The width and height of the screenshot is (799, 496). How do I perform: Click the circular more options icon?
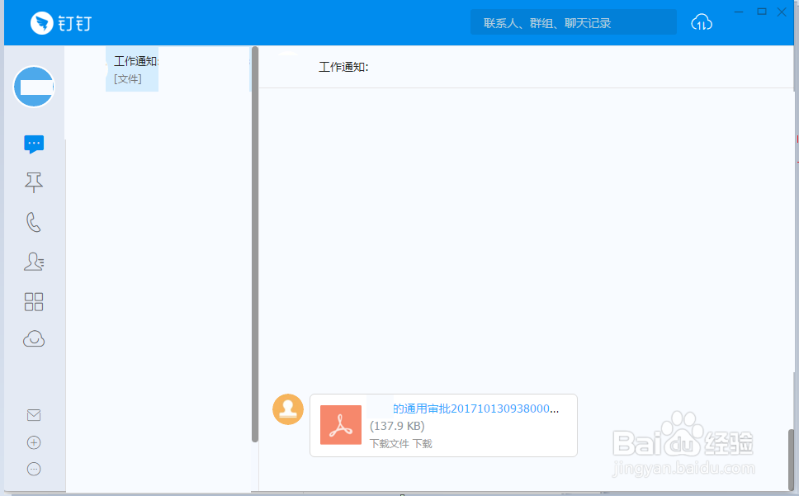click(34, 469)
